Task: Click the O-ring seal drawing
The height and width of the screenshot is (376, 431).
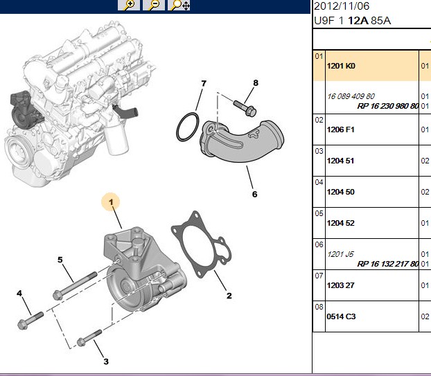Action: point(188,127)
